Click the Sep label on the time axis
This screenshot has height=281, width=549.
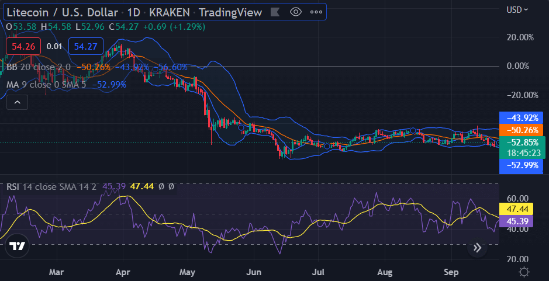[451, 272]
